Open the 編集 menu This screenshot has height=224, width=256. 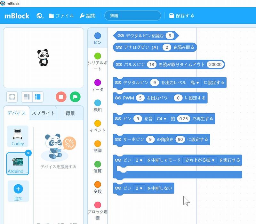[87, 16]
